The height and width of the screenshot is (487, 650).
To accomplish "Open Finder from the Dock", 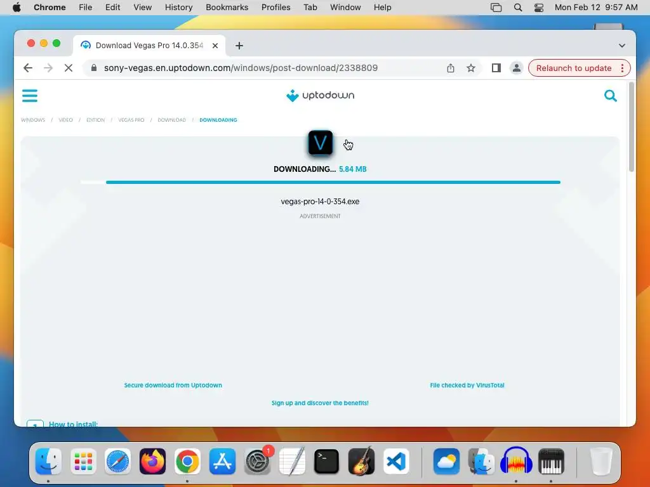I will [48, 461].
